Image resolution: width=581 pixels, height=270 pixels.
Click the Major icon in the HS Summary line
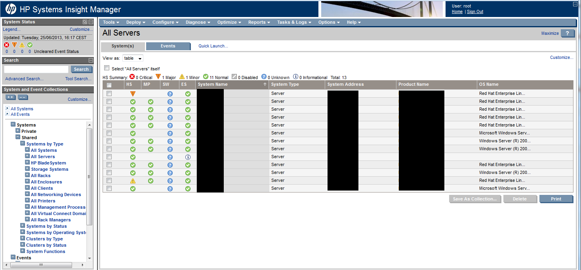158,77
